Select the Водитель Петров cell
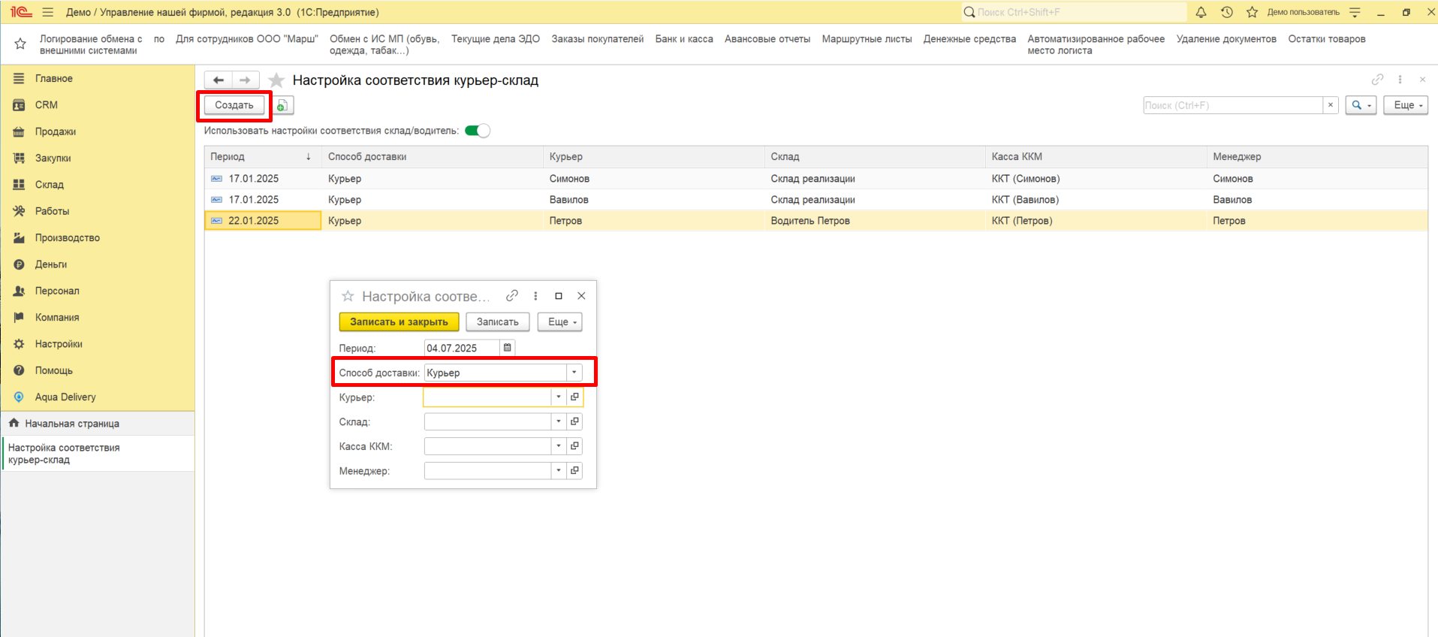The width and height of the screenshot is (1438, 637). coord(875,221)
